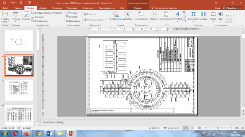Expand the Фотоальбом dropdown arrow

pos(50,21)
